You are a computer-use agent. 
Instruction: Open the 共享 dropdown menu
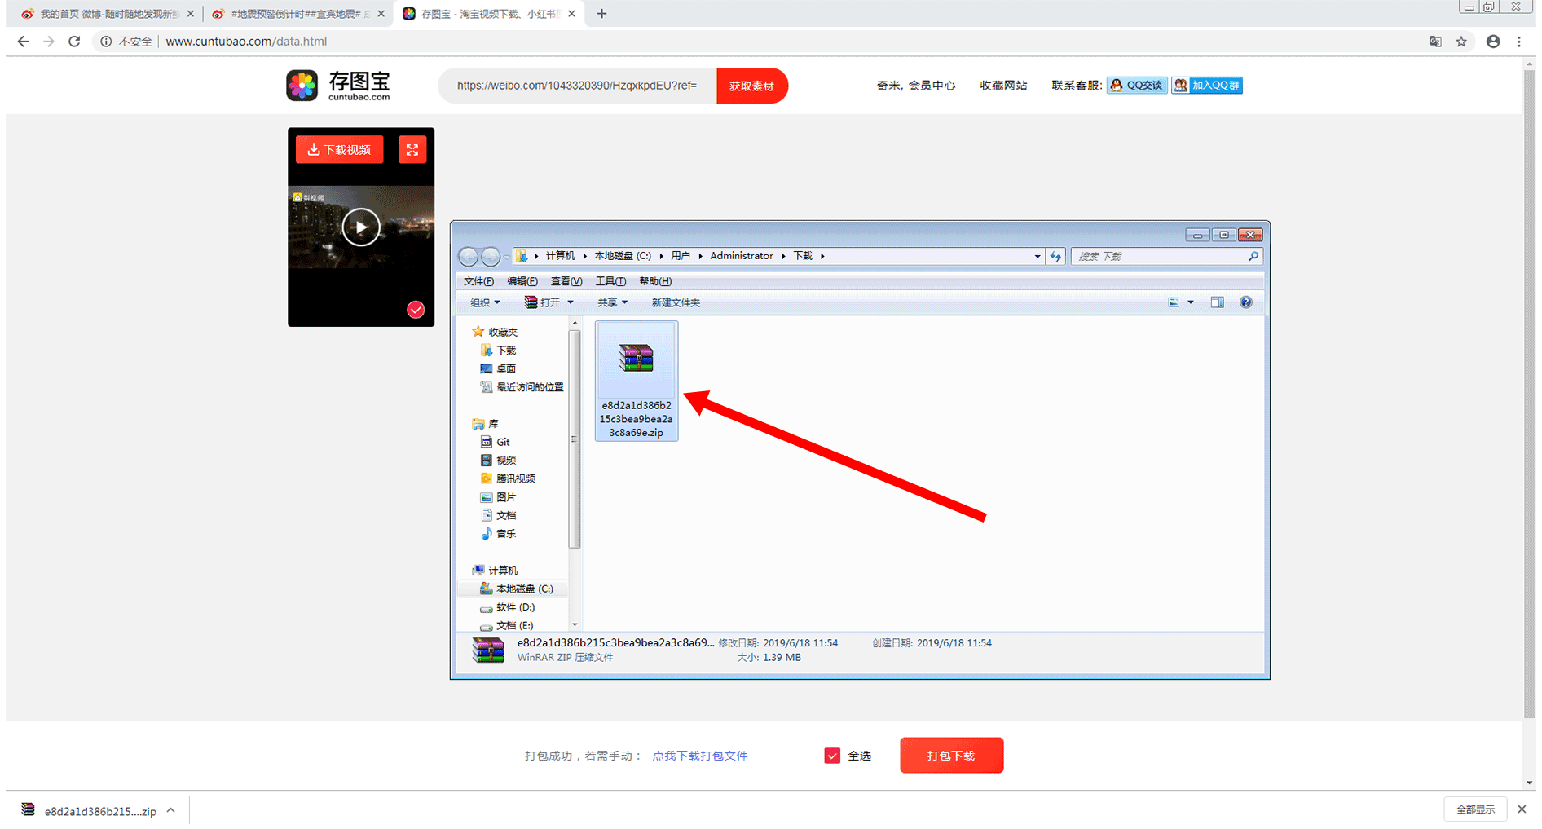click(x=612, y=302)
